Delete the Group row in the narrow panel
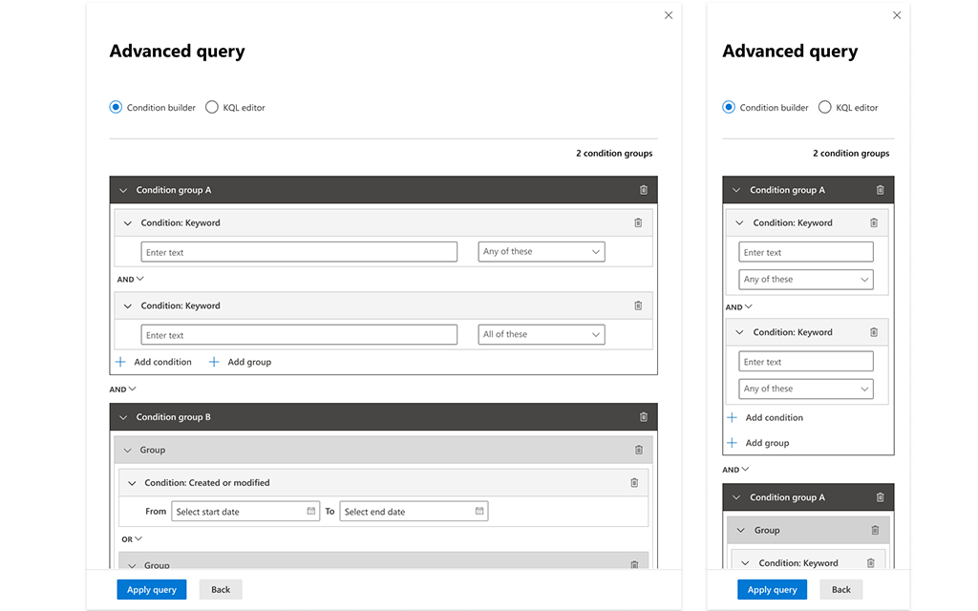 click(875, 530)
